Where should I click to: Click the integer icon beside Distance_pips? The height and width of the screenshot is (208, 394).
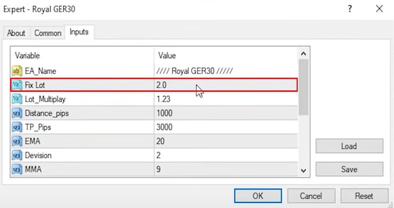pyautogui.click(x=17, y=113)
